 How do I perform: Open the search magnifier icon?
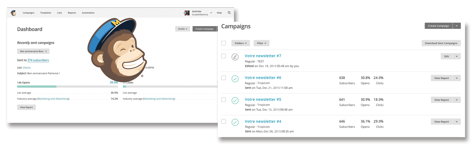[x=229, y=13]
